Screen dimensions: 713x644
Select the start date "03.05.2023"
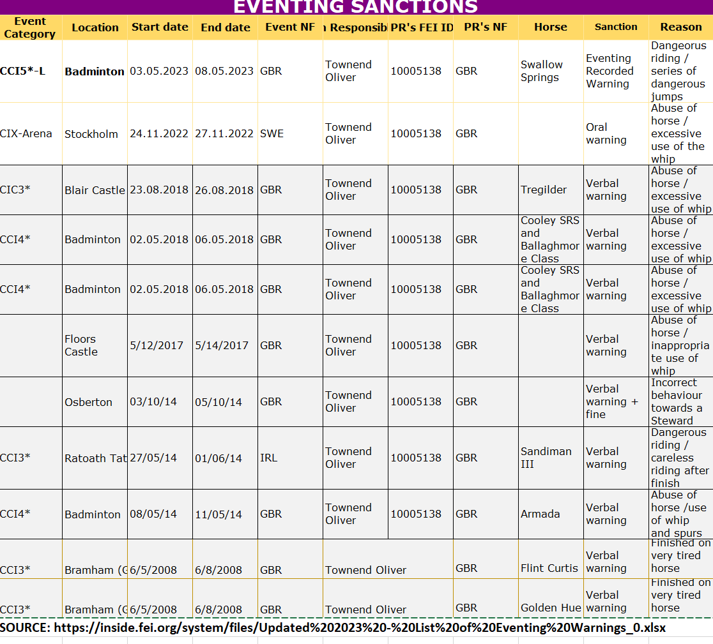pyautogui.click(x=160, y=71)
